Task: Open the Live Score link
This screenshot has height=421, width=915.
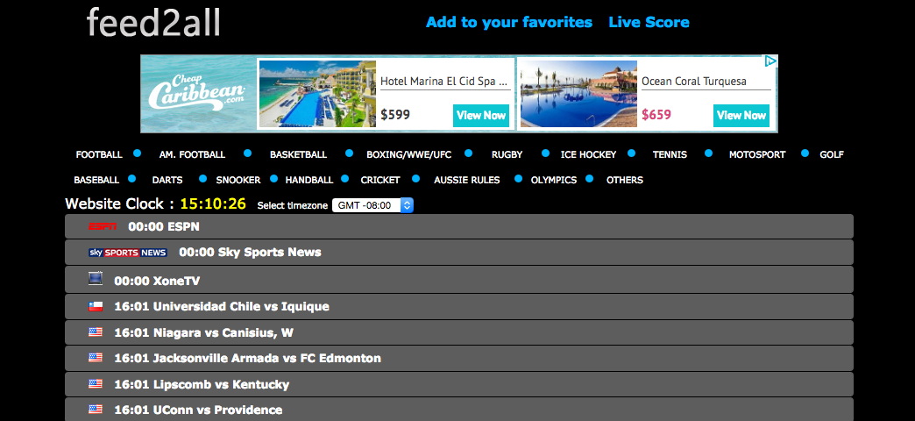Action: click(x=649, y=22)
